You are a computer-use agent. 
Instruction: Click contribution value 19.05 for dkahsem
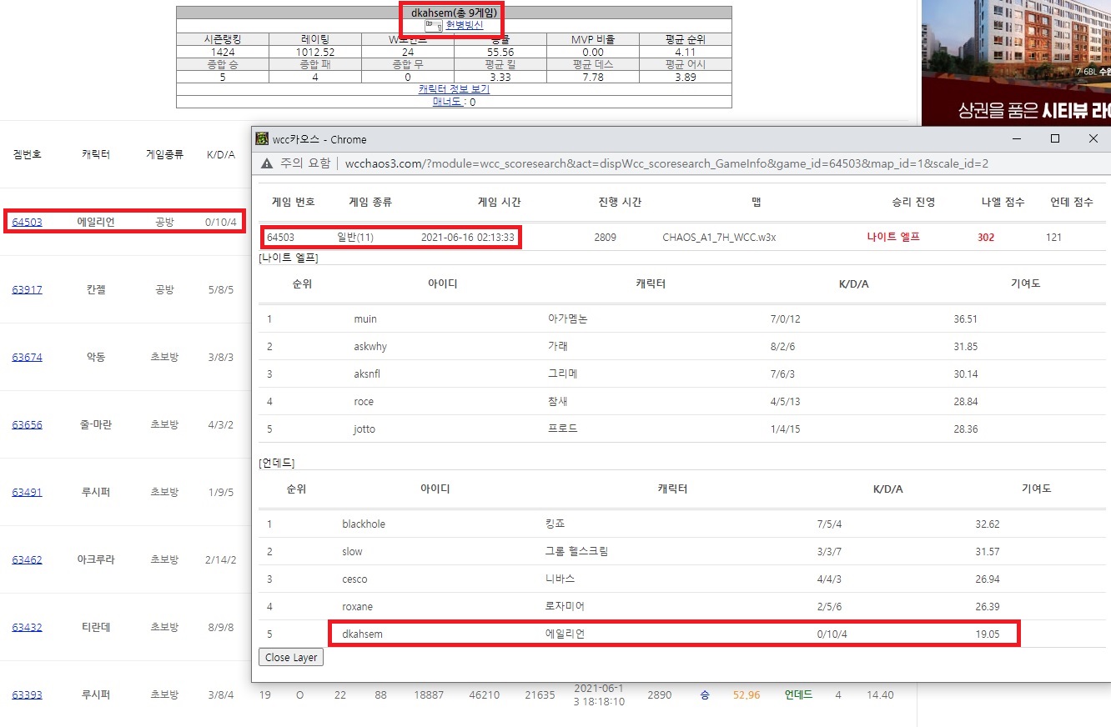(x=988, y=634)
